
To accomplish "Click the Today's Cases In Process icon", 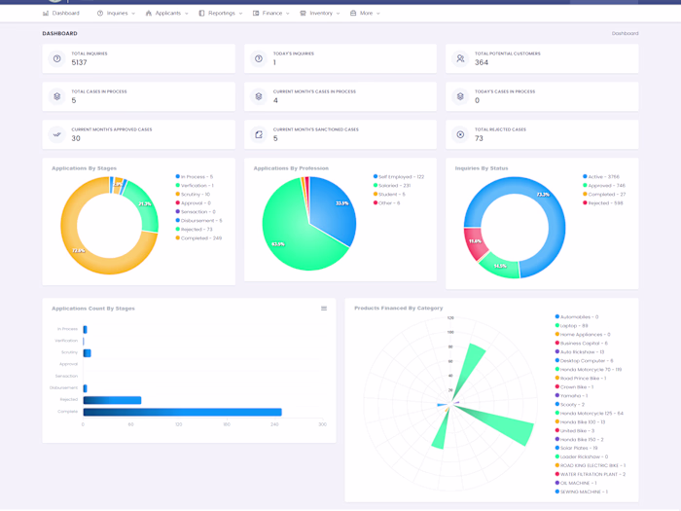I will click(460, 96).
